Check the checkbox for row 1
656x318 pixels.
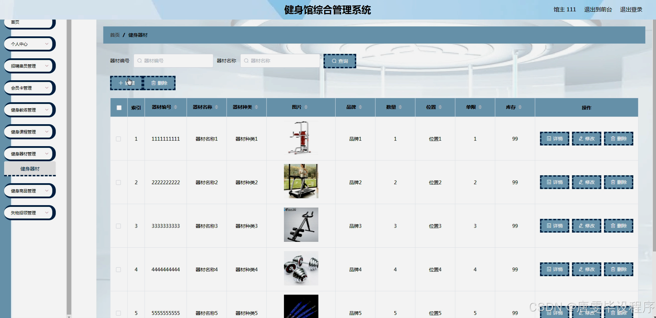click(x=119, y=139)
